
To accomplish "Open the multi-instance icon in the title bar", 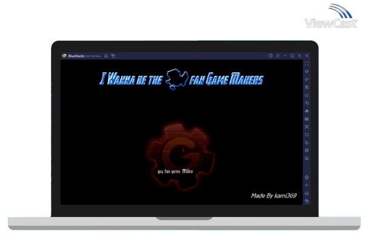I will 113,56.
